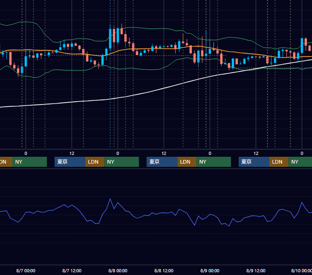Select the 8/8 12:00 date axis label
The width and height of the screenshot is (312, 275).
[164, 270]
